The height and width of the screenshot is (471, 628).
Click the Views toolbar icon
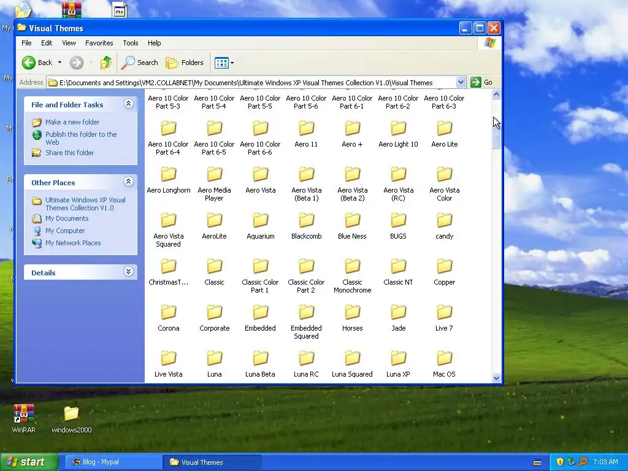[x=221, y=63]
